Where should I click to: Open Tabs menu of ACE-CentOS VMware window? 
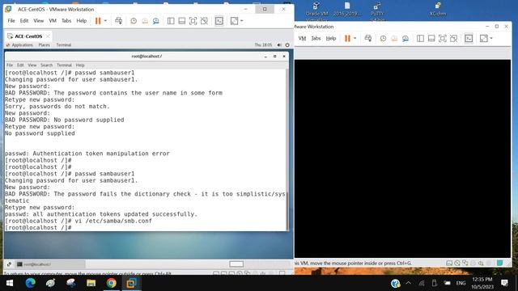point(66,20)
